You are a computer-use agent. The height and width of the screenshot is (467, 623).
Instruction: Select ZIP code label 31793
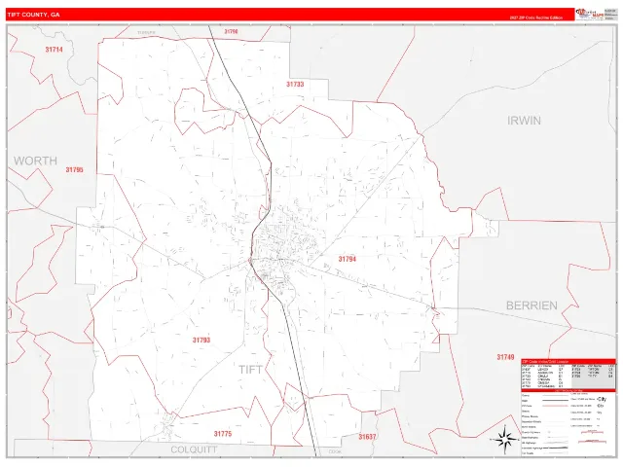pyautogui.click(x=202, y=341)
